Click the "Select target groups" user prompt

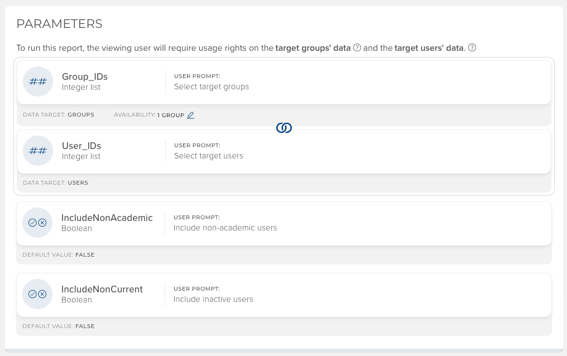(x=212, y=86)
